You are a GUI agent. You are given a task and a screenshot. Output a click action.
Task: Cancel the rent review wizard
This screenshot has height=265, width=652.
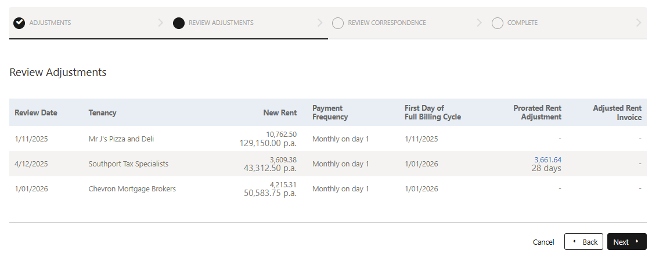543,242
